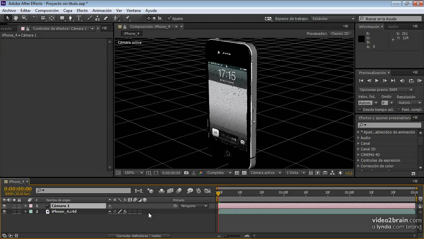Image resolution: width=424 pixels, height=239 pixels.
Task: Enable the Pant. compl. checkbox
Action: [398, 110]
